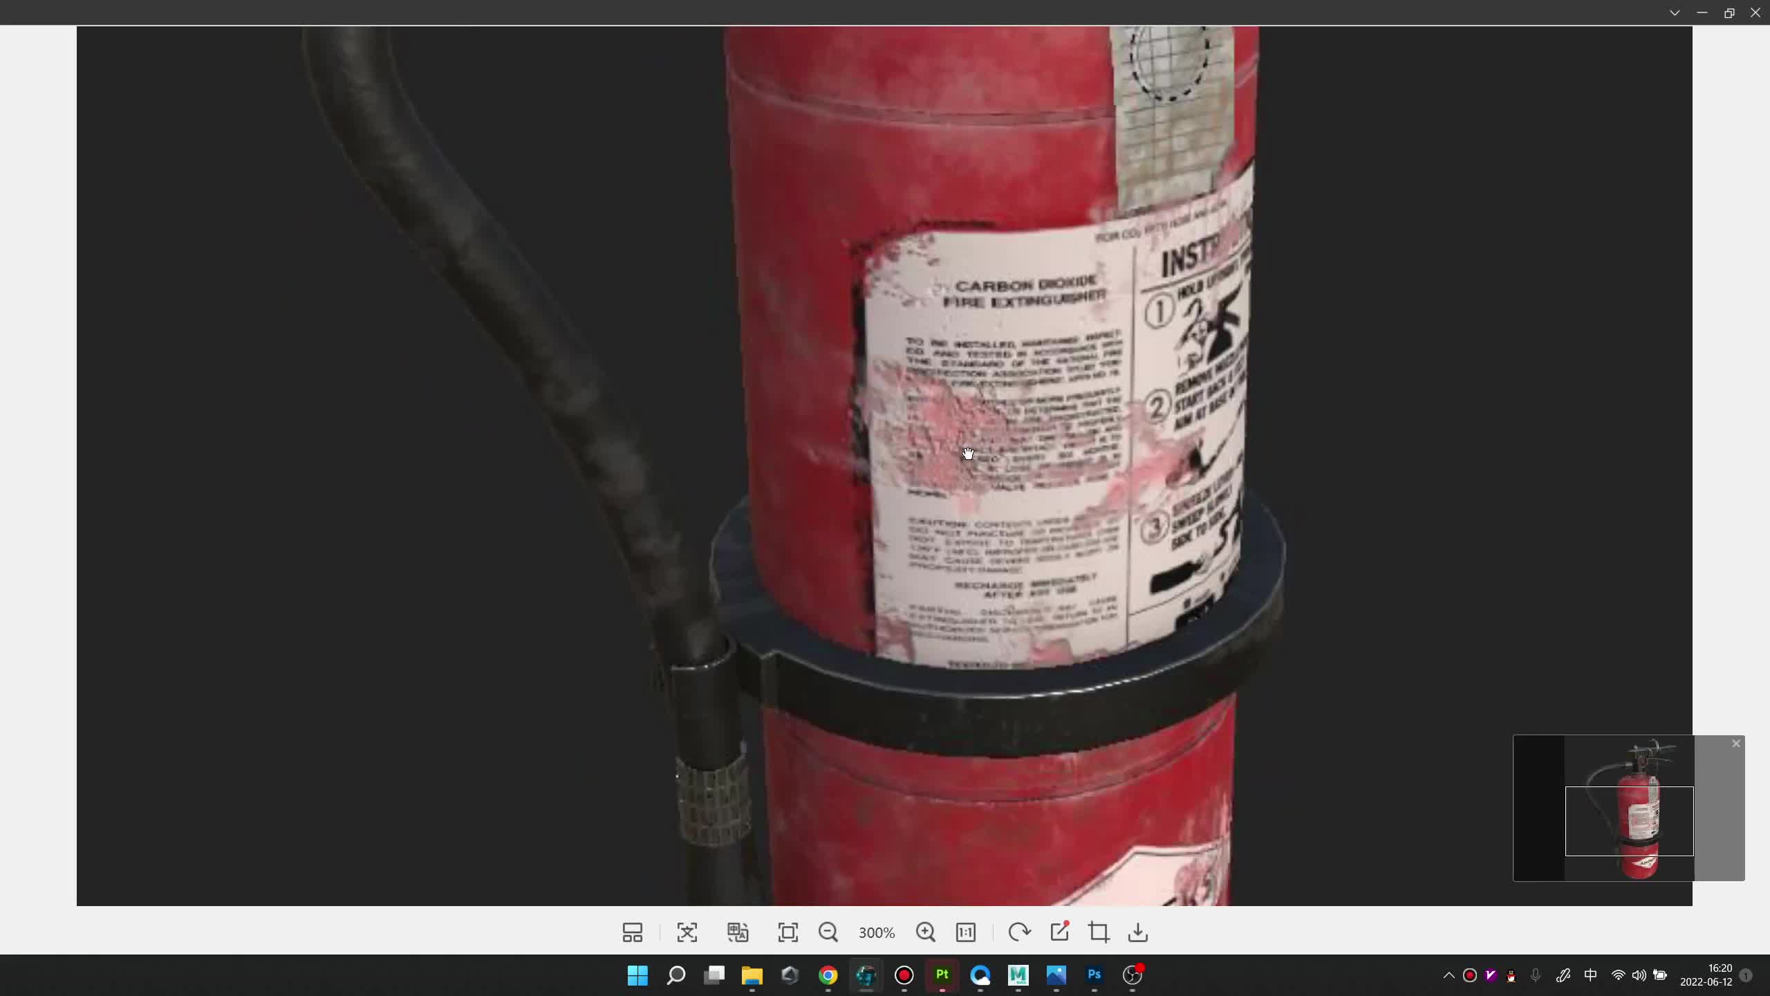Click the QQ penguin tray icon
The image size is (1770, 996).
pyautogui.click(x=1511, y=975)
